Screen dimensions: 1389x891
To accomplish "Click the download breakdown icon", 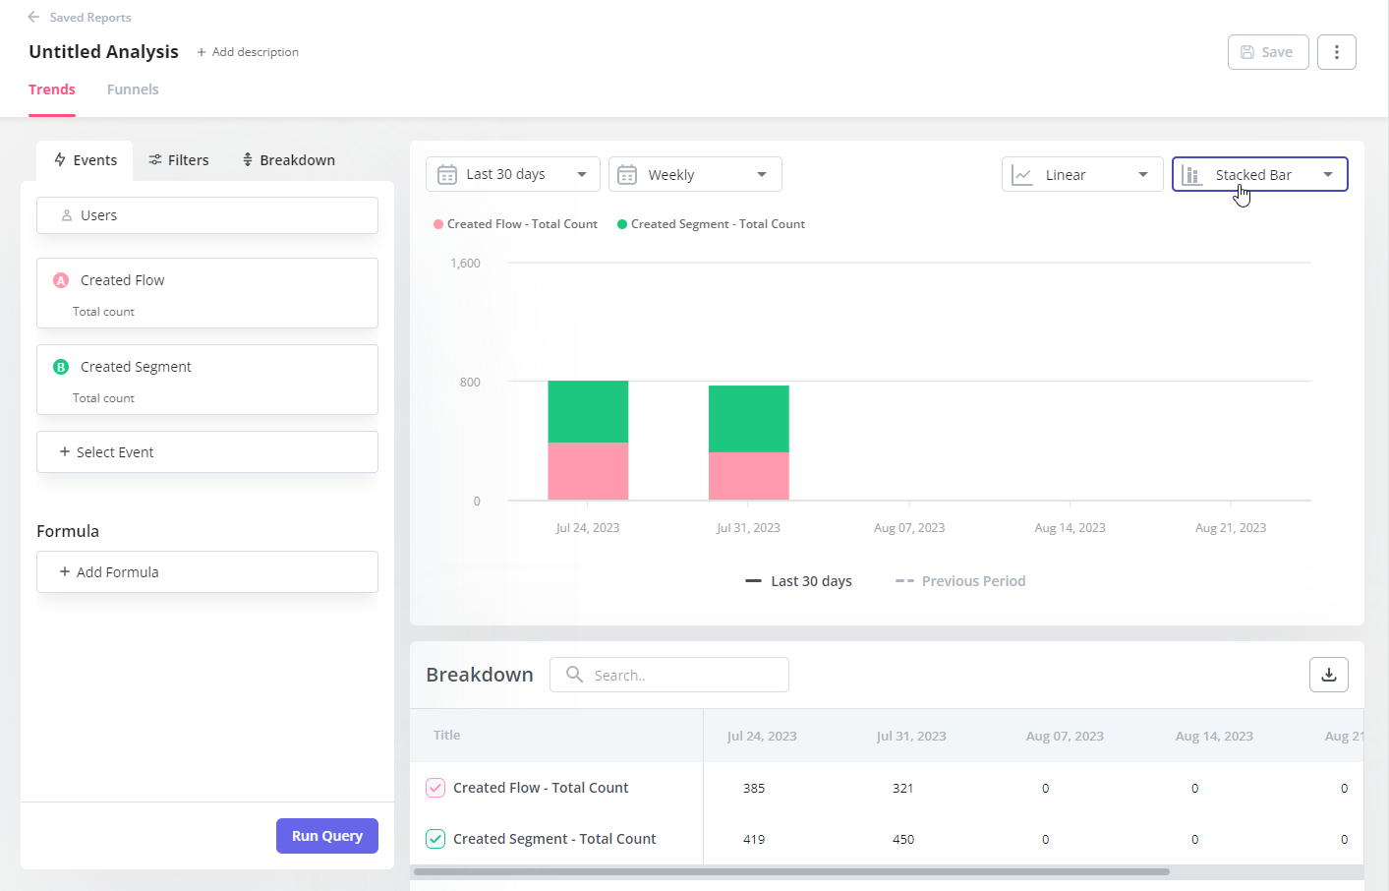I will 1328,675.
